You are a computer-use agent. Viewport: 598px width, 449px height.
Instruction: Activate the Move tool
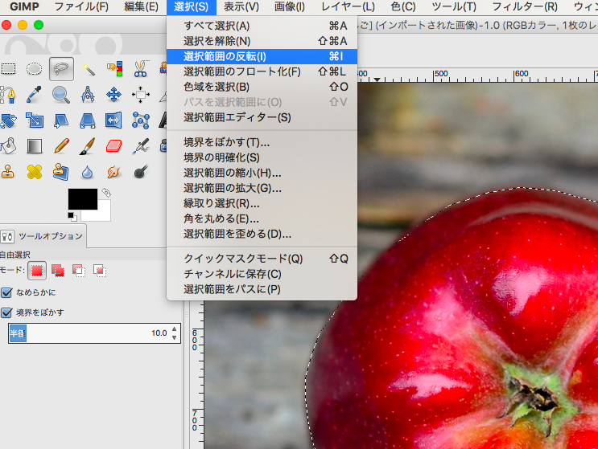[114, 95]
